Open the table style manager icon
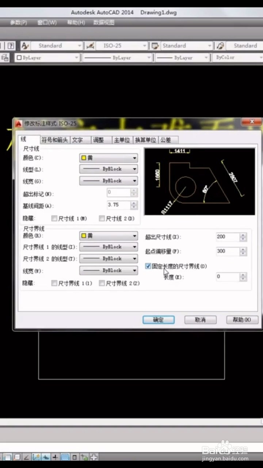The image size is (263, 468). pyautogui.click(x=155, y=46)
